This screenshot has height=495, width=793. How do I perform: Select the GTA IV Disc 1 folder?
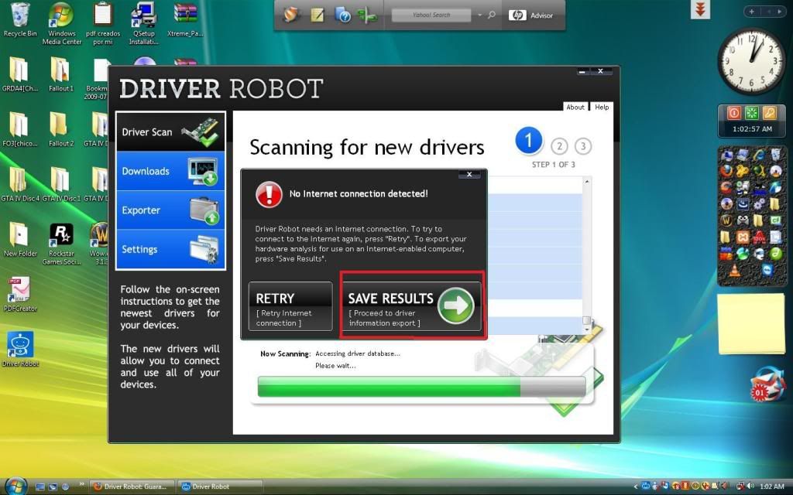click(x=60, y=185)
